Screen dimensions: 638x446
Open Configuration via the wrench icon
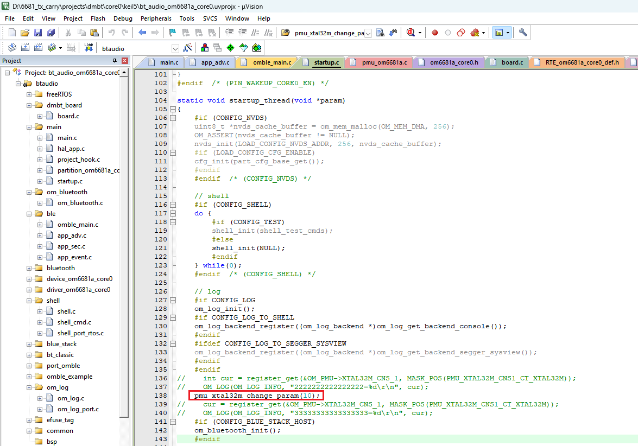point(523,33)
